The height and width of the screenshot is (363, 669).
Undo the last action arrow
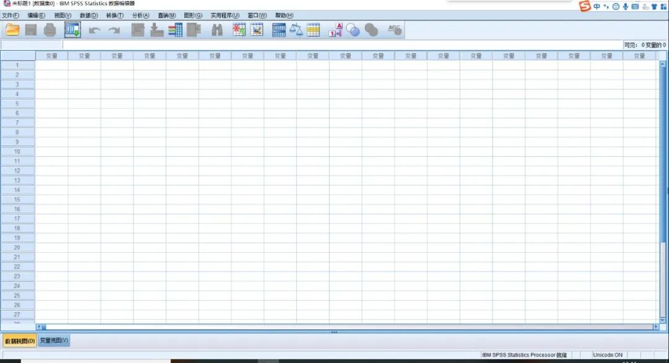click(x=94, y=30)
